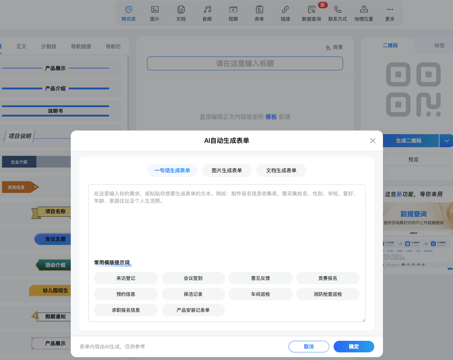
Task: Choose the 消防检查巡检 template prompt
Action: (328, 294)
